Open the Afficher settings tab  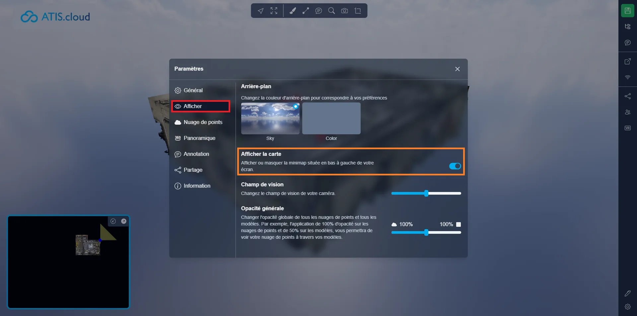tap(201, 106)
